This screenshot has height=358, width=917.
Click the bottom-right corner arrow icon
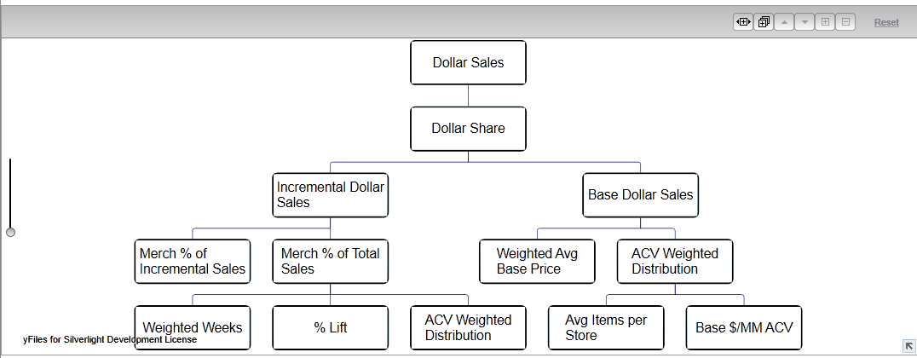coord(908,345)
